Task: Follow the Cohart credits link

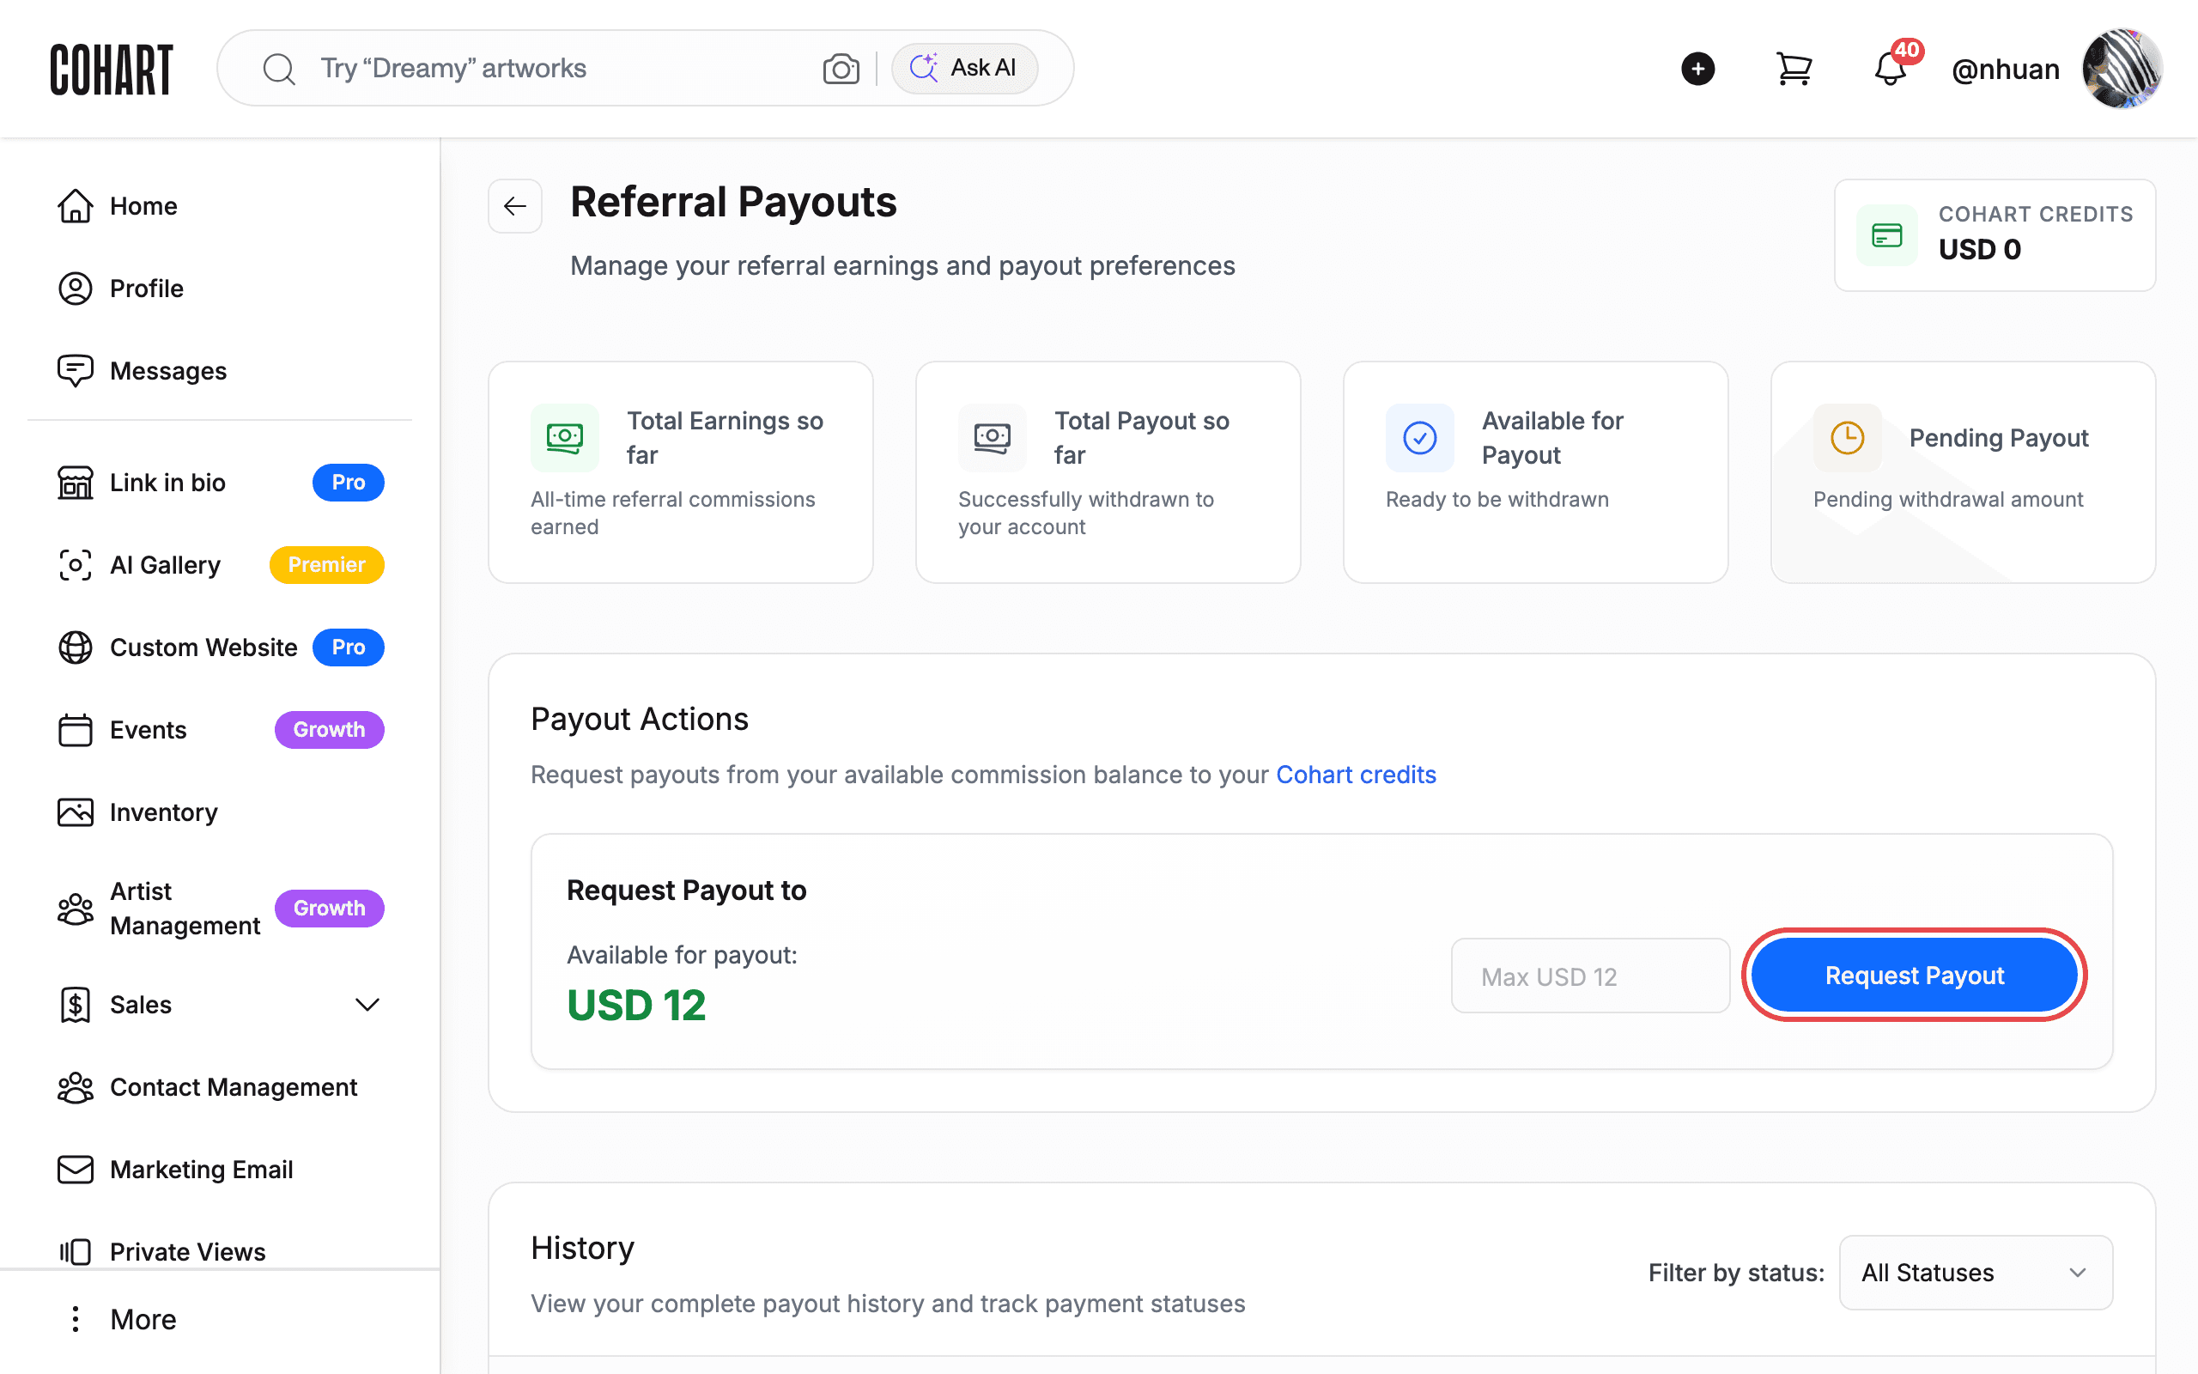Action: tap(1356, 775)
